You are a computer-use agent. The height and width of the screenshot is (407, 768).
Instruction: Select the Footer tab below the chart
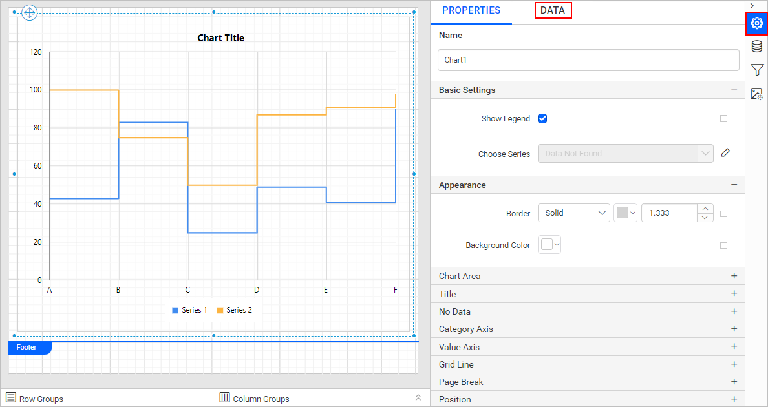[x=26, y=347]
